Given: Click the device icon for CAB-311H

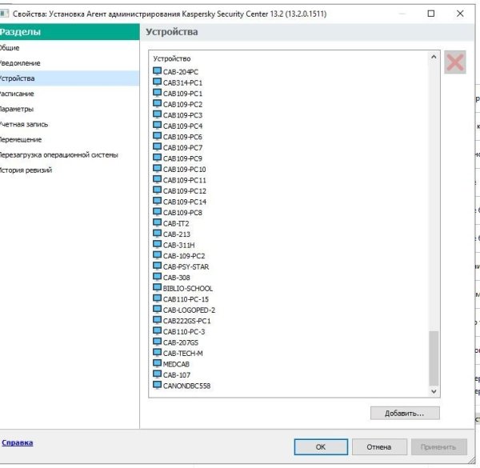Looking at the screenshot, I should point(157,245).
